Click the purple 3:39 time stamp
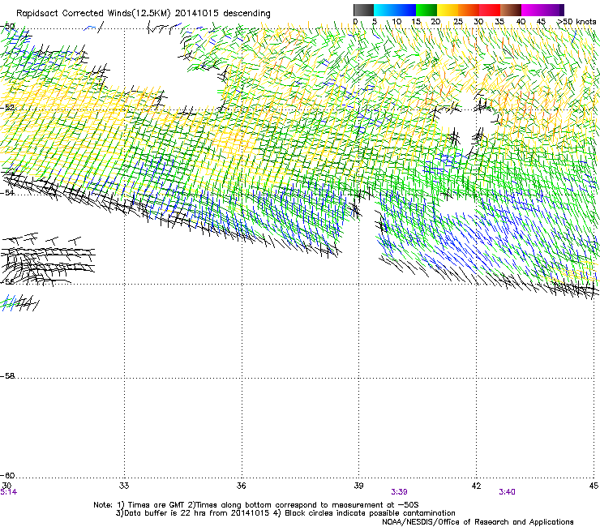This screenshot has width=600, height=527. click(x=399, y=492)
